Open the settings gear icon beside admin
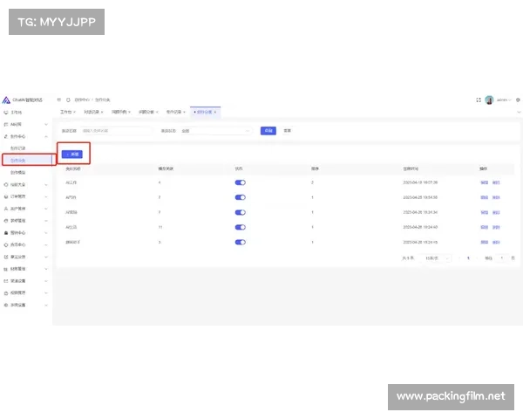Viewport: 523px width, 419px height. pos(518,100)
